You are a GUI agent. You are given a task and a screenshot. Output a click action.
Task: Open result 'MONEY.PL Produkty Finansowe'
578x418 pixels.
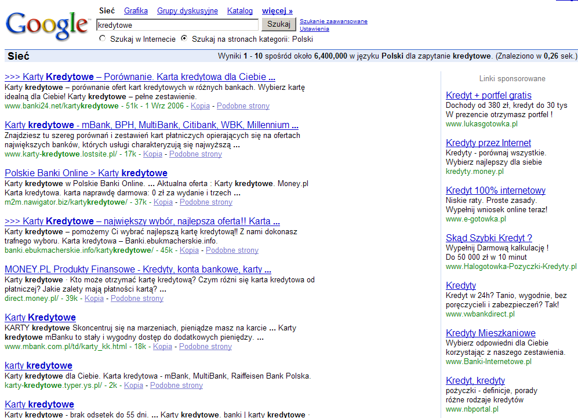pyautogui.click(x=138, y=269)
